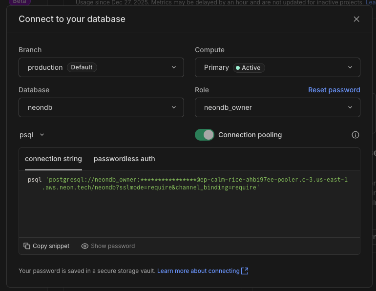The width and height of the screenshot is (376, 291).
Task: Click the Active status badge in Compute
Action: 249,68
